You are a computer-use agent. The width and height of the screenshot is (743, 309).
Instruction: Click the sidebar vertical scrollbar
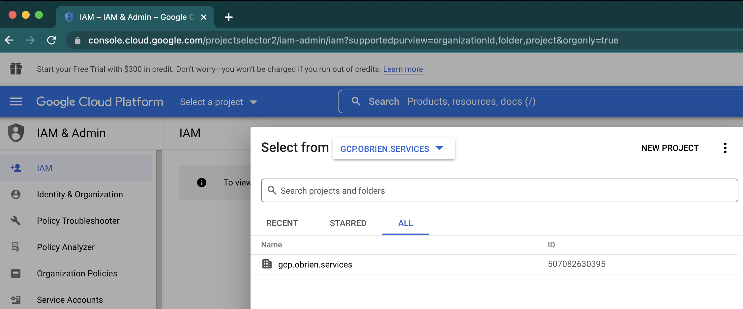click(x=159, y=230)
